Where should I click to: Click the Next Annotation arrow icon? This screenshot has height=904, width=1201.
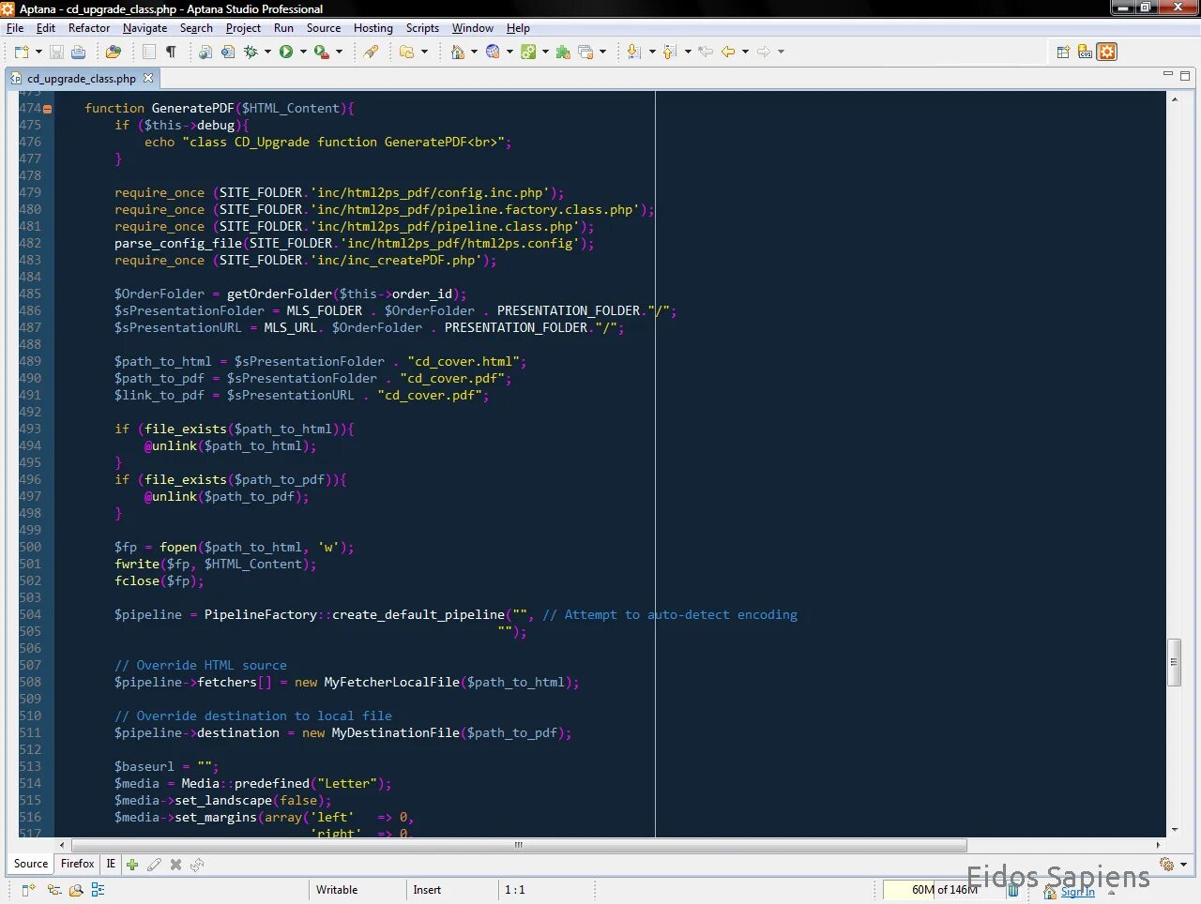633,52
